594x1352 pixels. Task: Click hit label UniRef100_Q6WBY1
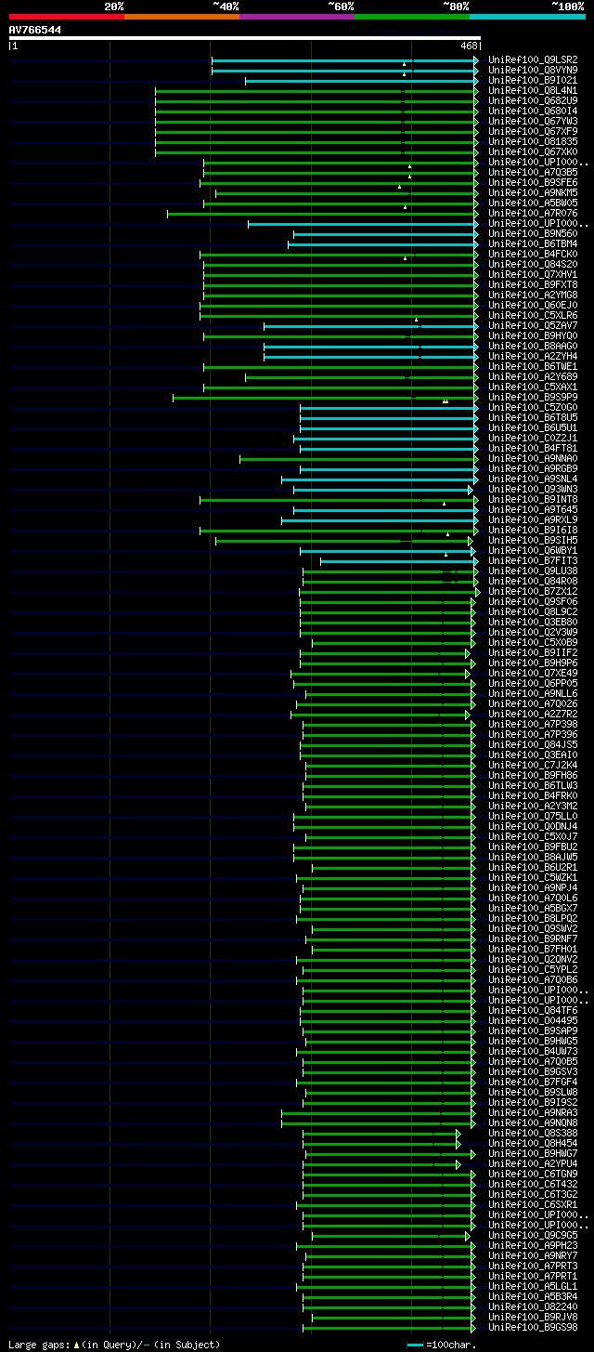tap(533, 550)
